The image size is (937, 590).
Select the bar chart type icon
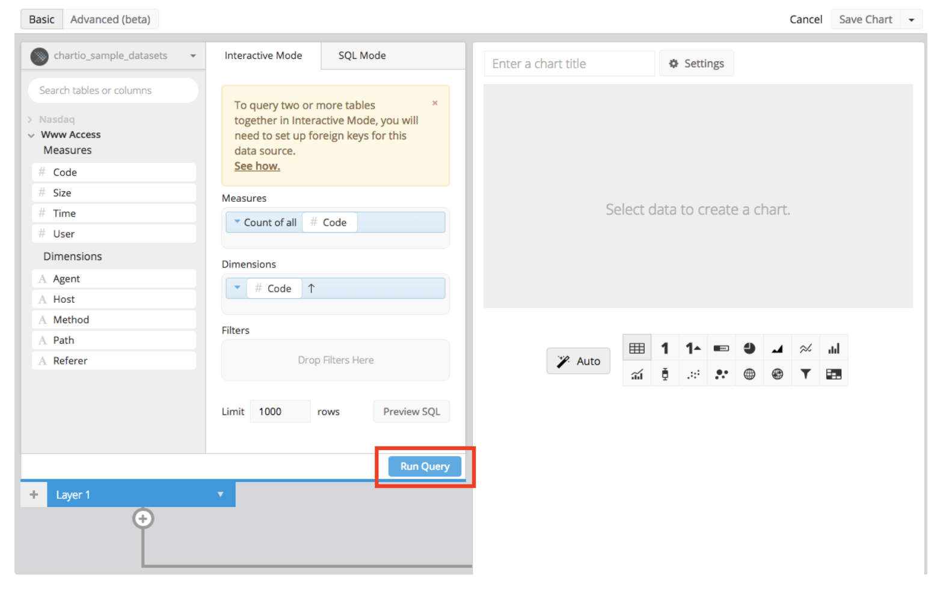point(834,348)
